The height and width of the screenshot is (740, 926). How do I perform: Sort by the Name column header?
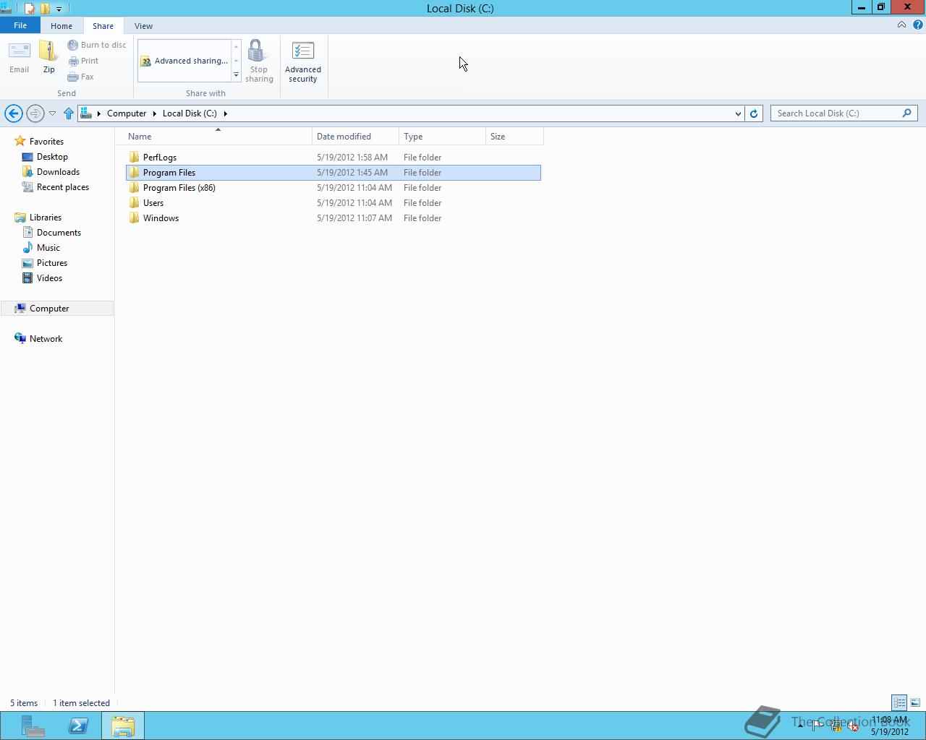pos(218,137)
